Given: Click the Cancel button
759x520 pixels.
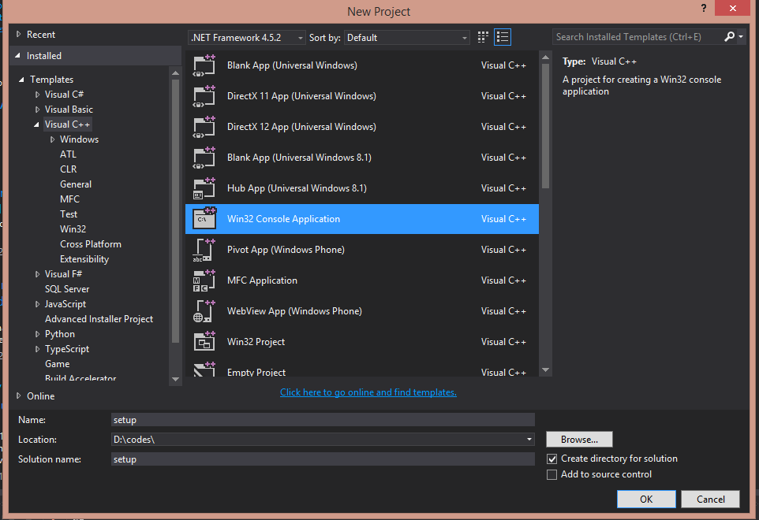Looking at the screenshot, I should [710, 500].
